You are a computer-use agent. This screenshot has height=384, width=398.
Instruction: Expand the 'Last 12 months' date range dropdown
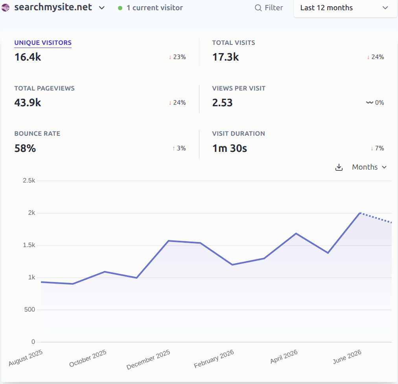[x=345, y=8]
